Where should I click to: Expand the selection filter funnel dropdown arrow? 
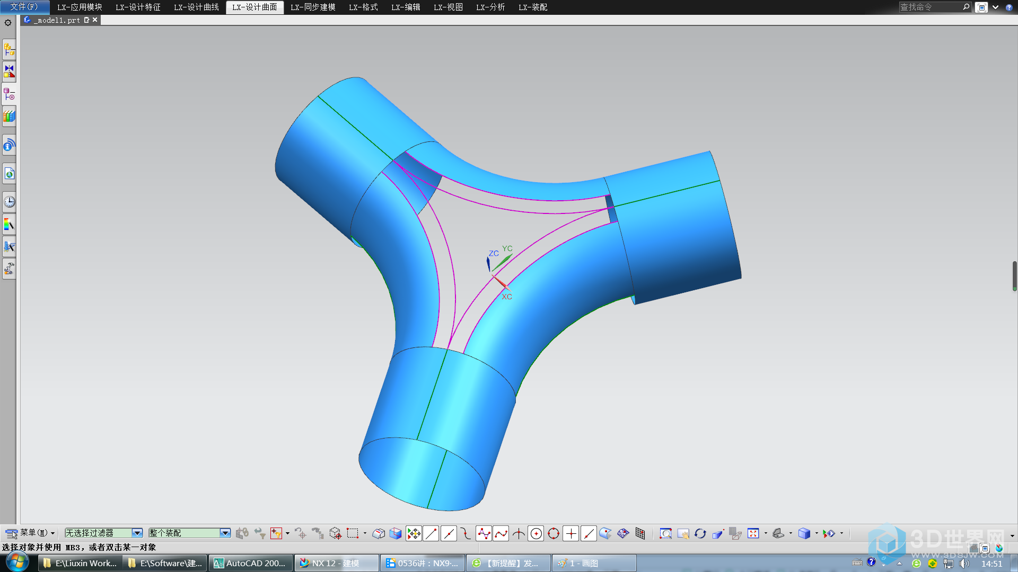pos(287,533)
